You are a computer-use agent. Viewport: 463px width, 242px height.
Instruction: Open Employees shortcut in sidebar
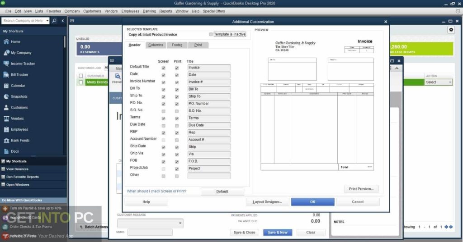pos(19,129)
